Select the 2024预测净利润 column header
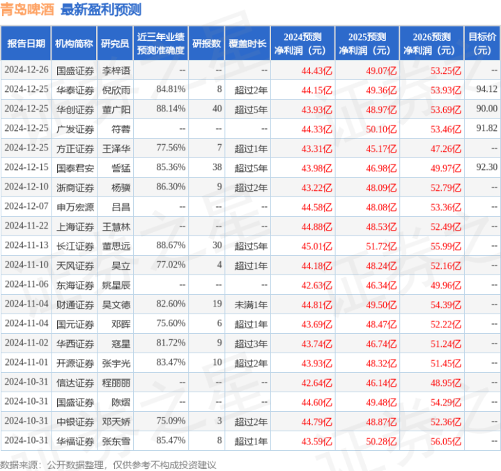 pyautogui.click(x=302, y=43)
